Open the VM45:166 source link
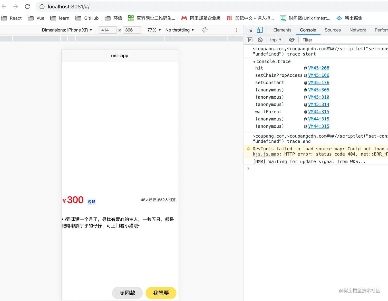The height and width of the screenshot is (301, 388). [x=319, y=75]
